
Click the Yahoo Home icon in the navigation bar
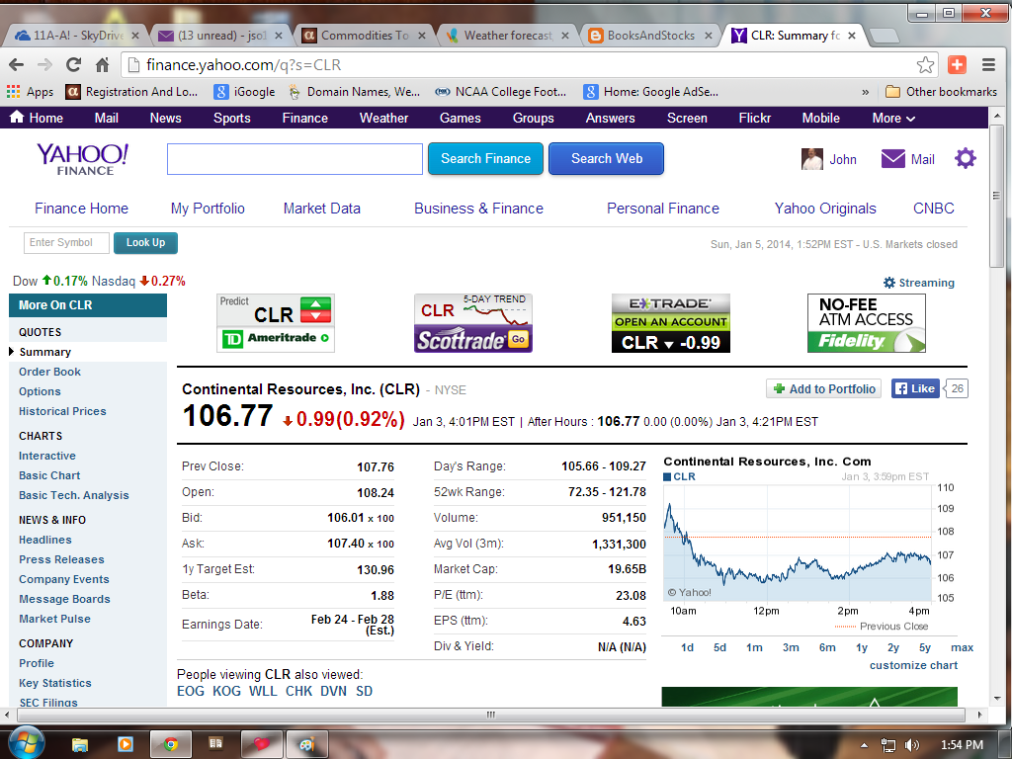18,117
